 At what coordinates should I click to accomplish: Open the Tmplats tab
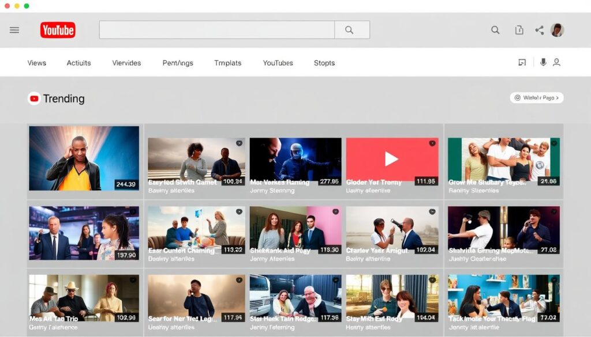[227, 63]
